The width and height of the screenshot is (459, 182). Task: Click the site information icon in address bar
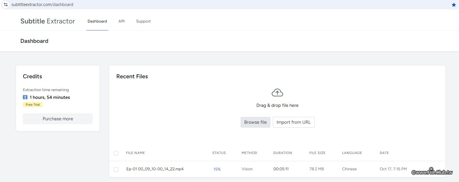(6, 5)
